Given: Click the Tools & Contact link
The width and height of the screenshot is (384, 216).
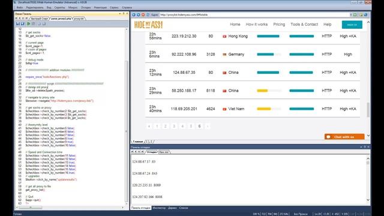Looking at the screenshot, I should [304, 25].
